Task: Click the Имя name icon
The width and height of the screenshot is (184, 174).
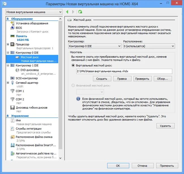Action: click(12, 120)
